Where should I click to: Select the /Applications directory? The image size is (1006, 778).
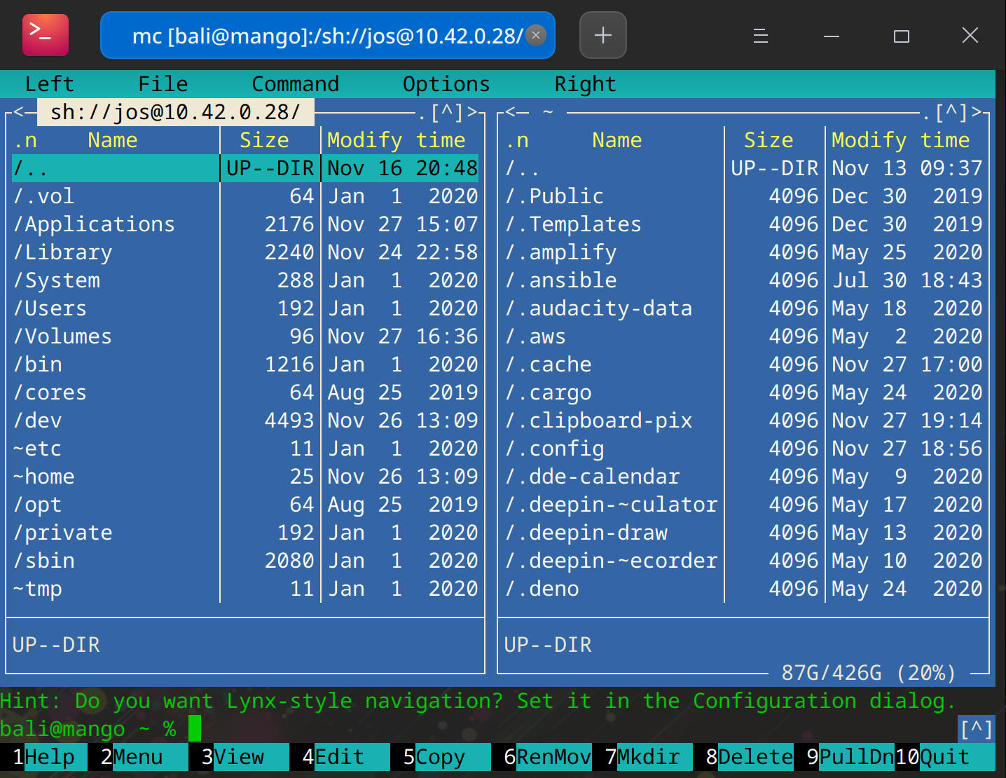click(245, 224)
